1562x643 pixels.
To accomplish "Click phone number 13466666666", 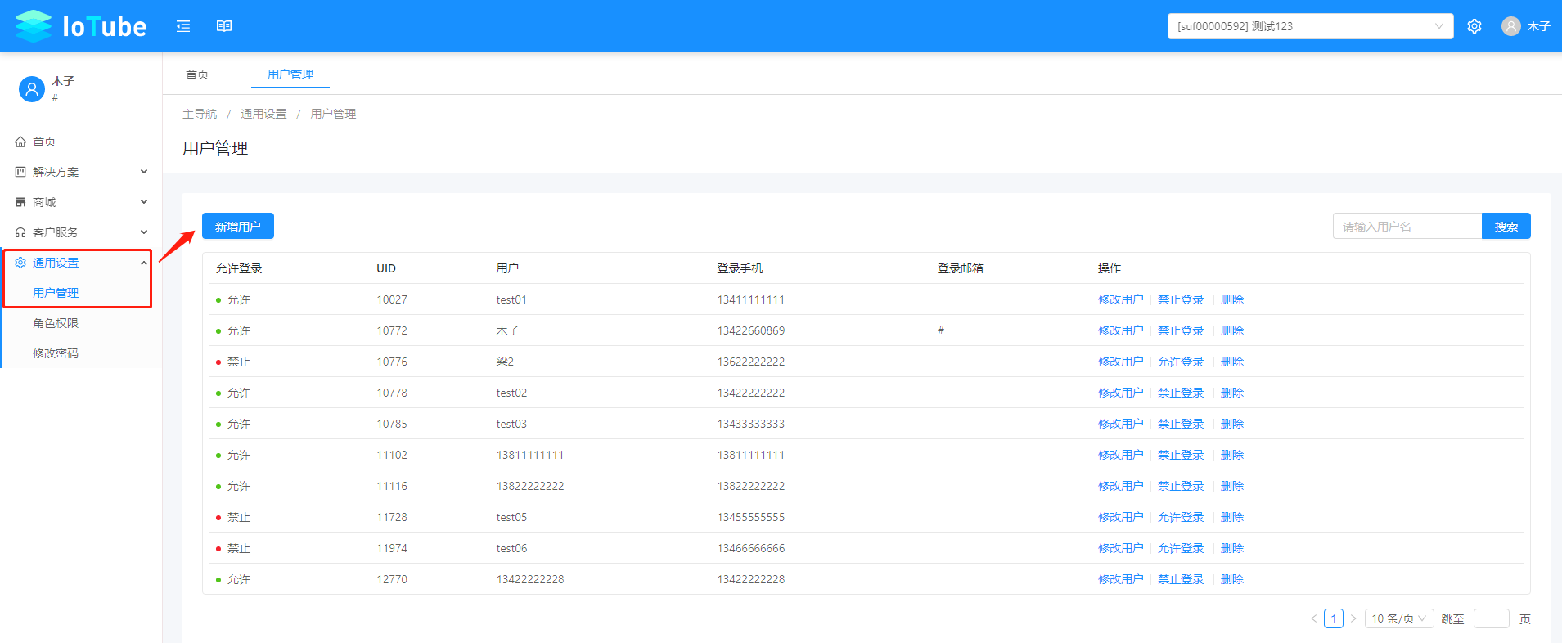I will (751, 548).
